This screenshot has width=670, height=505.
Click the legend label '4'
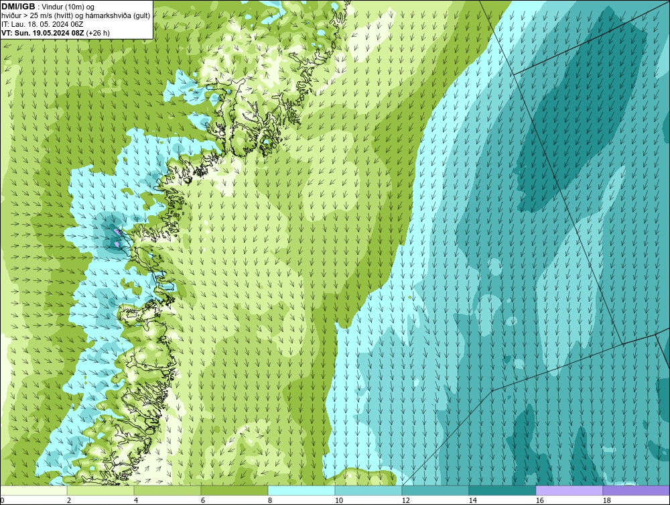(x=136, y=500)
